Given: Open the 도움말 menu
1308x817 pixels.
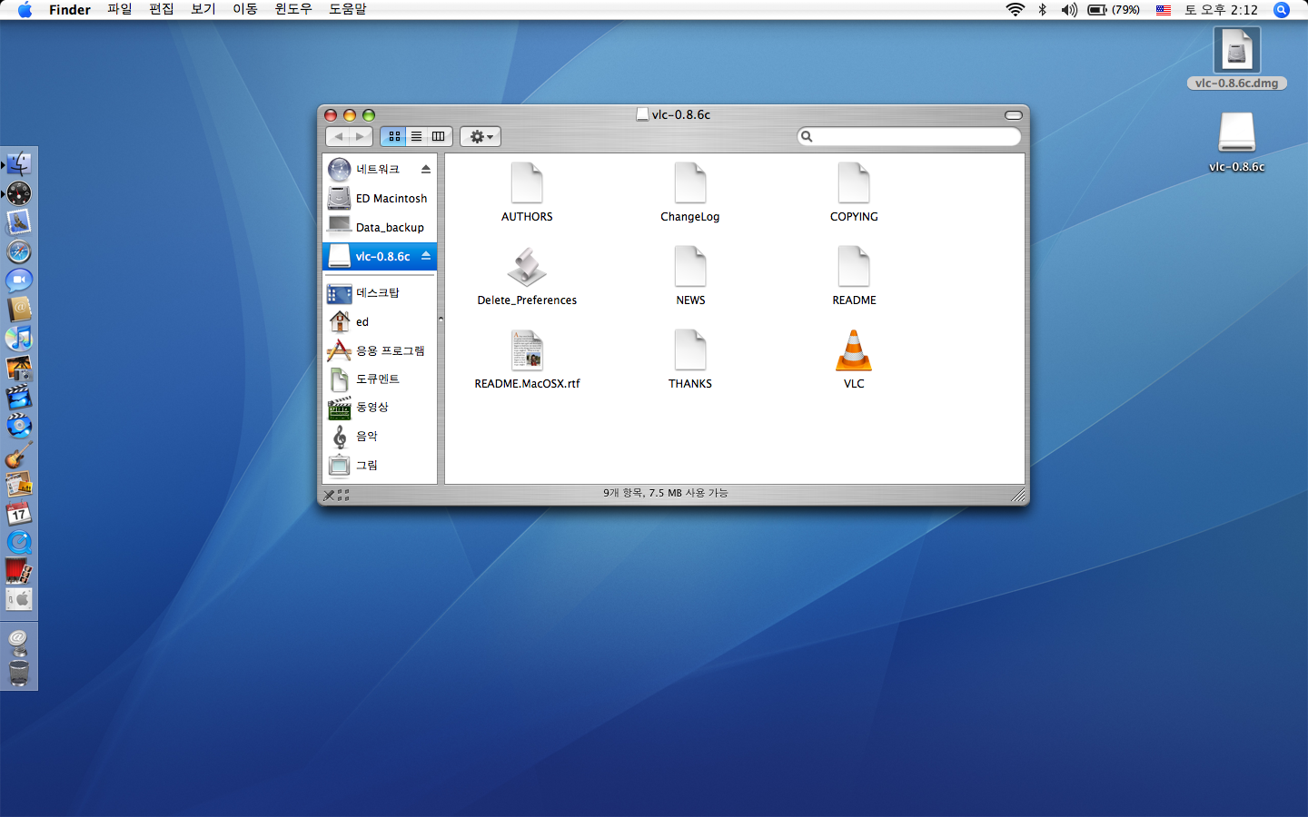Looking at the screenshot, I should (348, 9).
